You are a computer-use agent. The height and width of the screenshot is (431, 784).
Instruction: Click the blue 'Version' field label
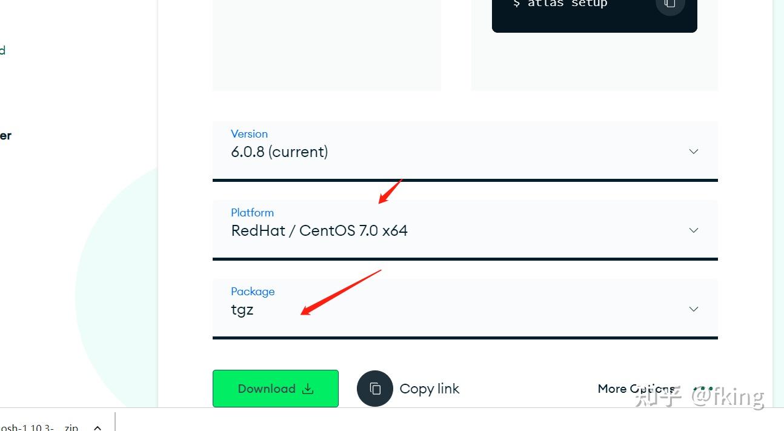pos(249,134)
